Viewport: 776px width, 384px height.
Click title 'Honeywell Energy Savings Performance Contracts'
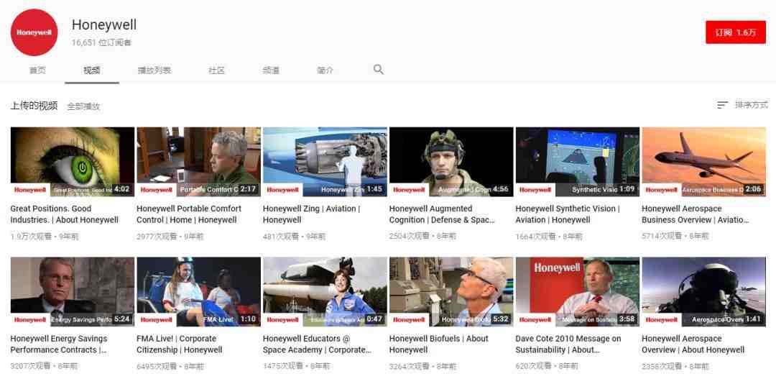click(59, 344)
